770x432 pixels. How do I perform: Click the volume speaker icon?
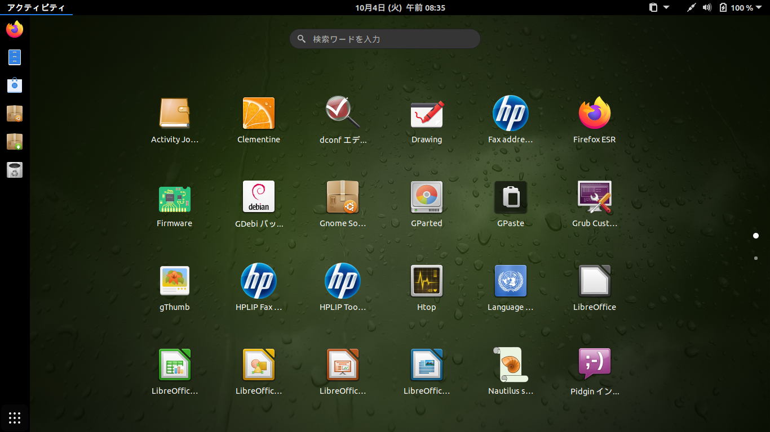pyautogui.click(x=707, y=7)
